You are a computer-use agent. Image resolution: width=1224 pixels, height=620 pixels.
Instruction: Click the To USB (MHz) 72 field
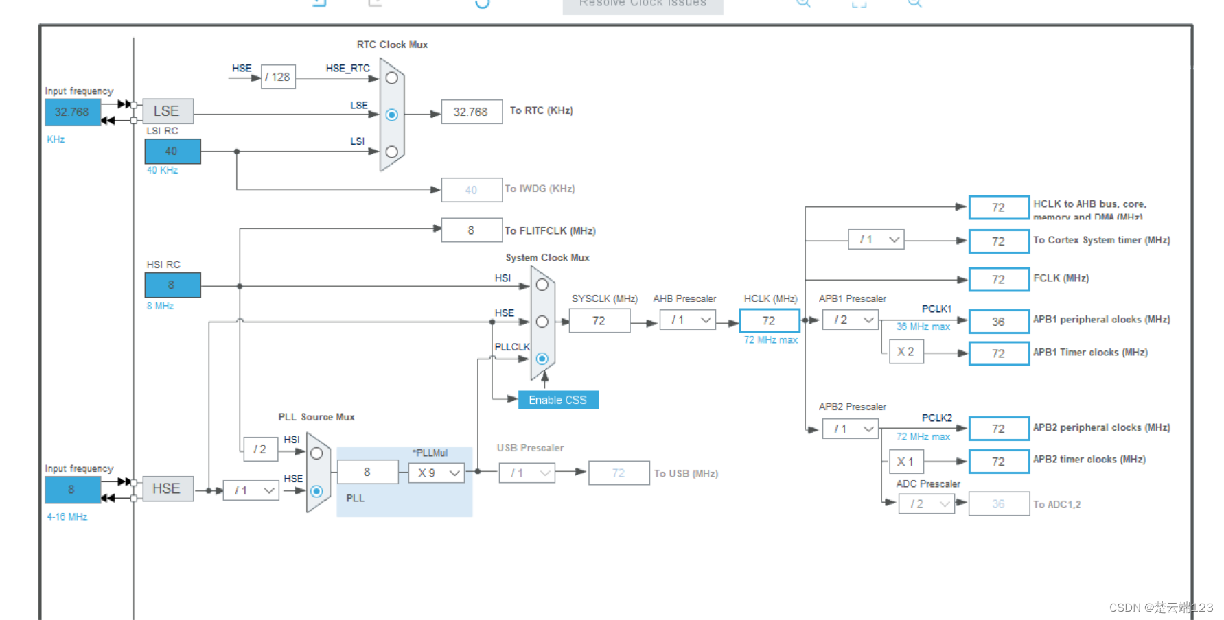click(619, 473)
